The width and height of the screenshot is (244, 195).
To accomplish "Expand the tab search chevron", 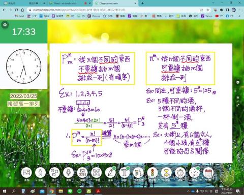I will 213,3.
